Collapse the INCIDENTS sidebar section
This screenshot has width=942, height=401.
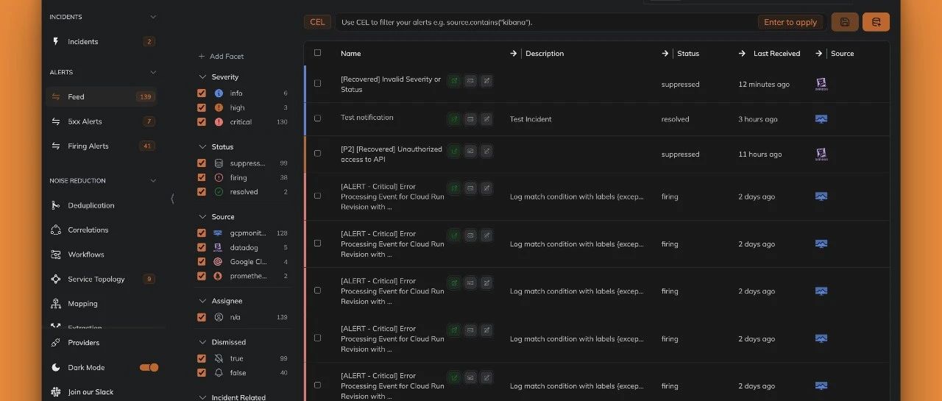(153, 17)
